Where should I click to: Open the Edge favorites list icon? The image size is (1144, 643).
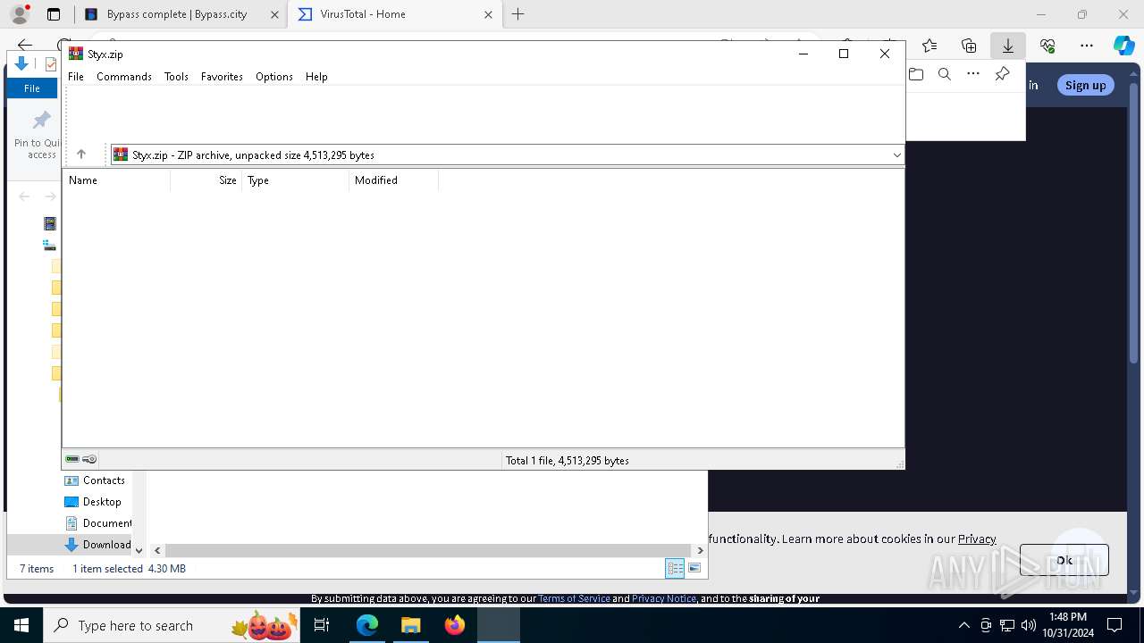pyautogui.click(x=929, y=46)
